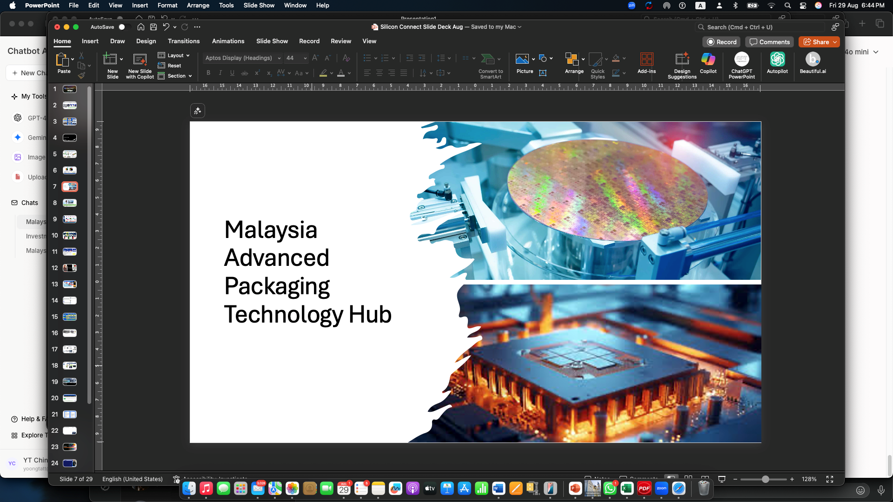
Task: Open the Add-ins gallery
Action: click(x=646, y=59)
